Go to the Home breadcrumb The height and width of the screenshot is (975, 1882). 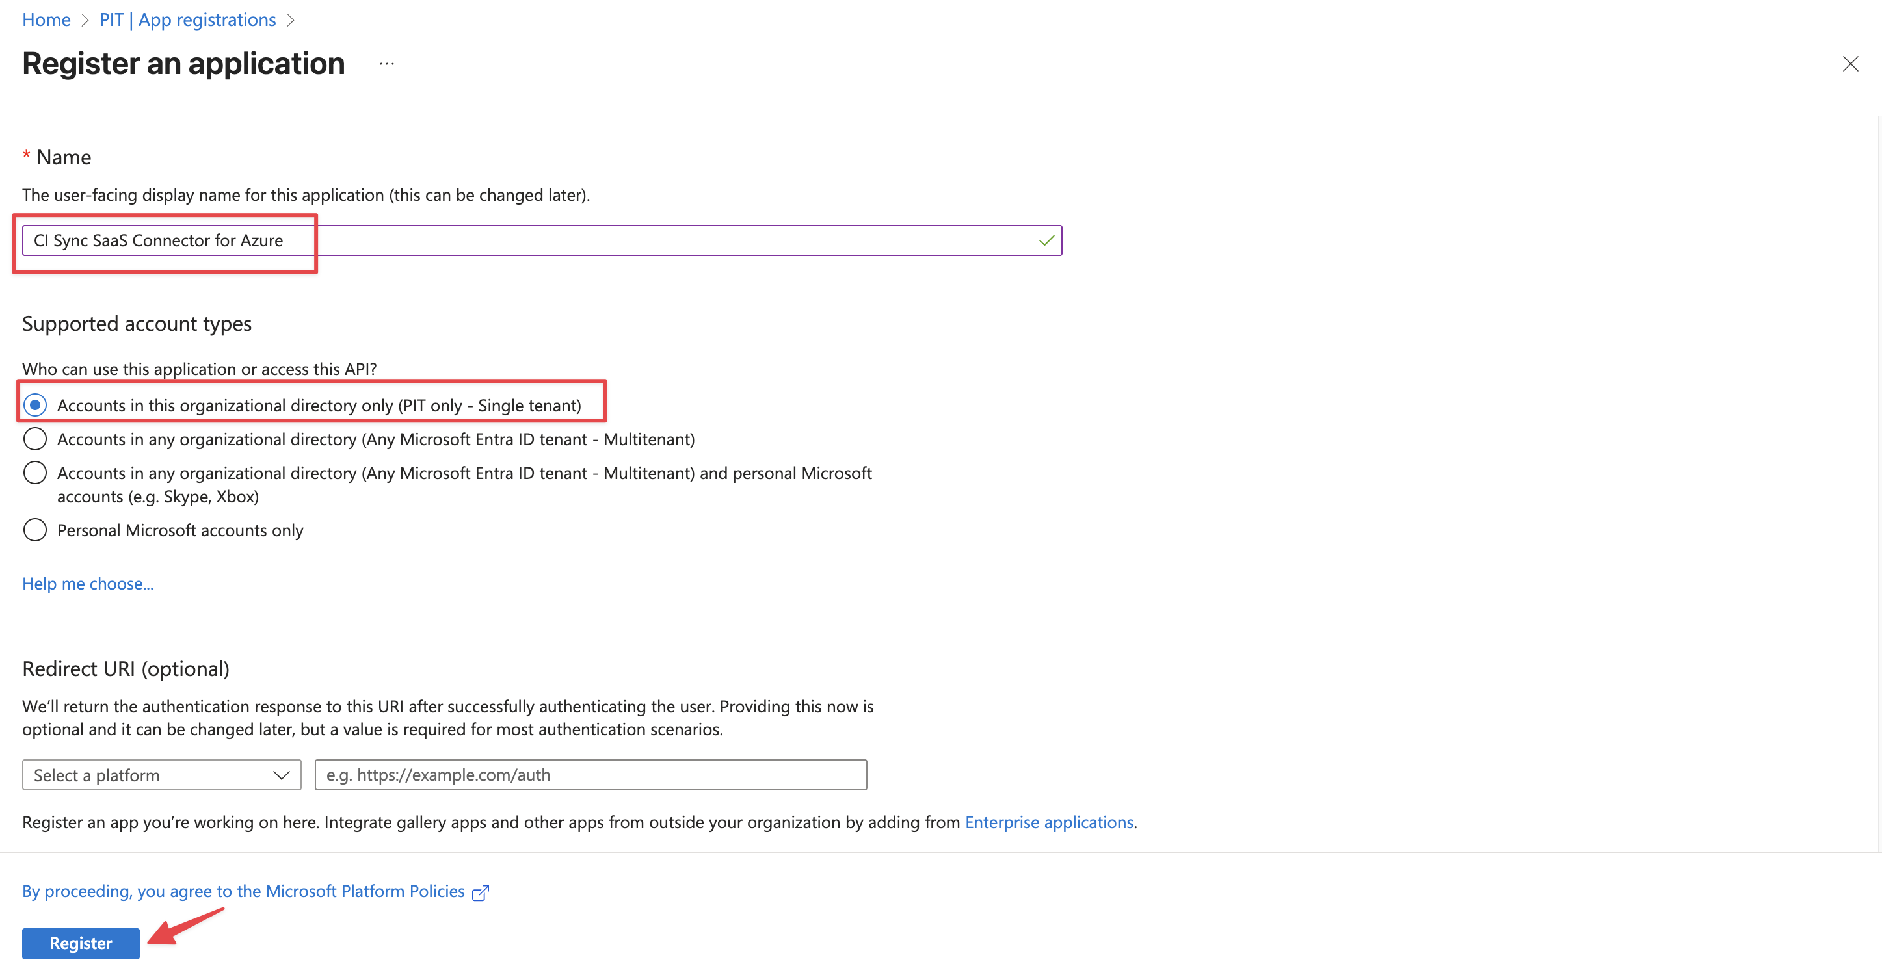(x=46, y=19)
